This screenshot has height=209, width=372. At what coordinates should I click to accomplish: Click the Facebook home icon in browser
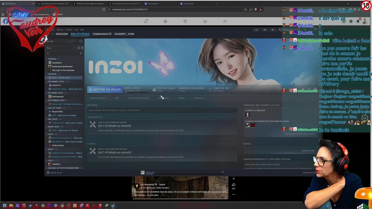[x=146, y=21]
